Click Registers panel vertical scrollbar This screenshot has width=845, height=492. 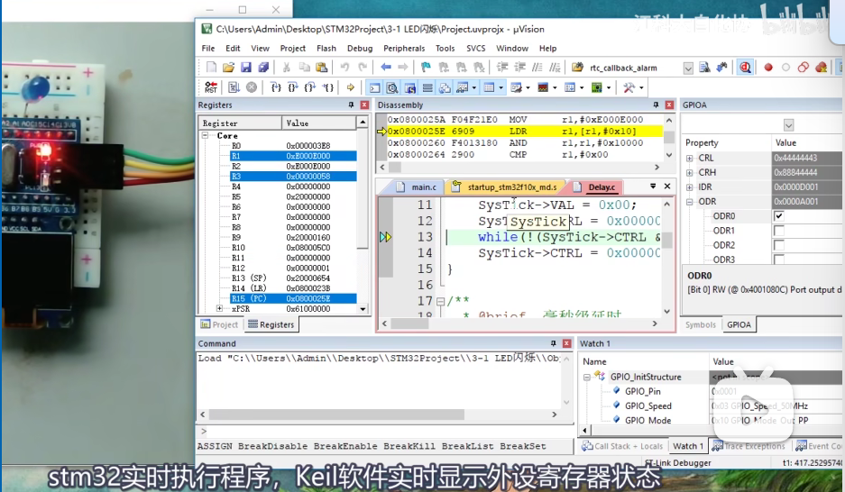coord(363,215)
